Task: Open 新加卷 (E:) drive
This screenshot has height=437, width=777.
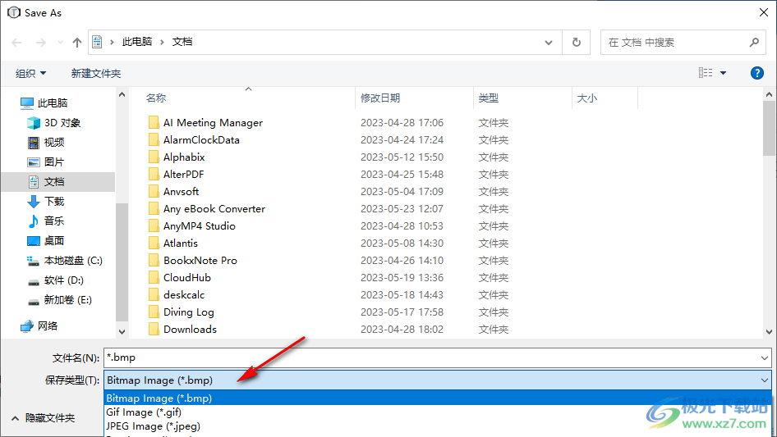Action: point(60,300)
